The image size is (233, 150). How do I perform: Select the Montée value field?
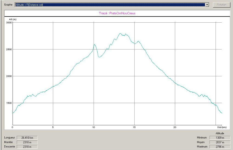click(x=27, y=142)
